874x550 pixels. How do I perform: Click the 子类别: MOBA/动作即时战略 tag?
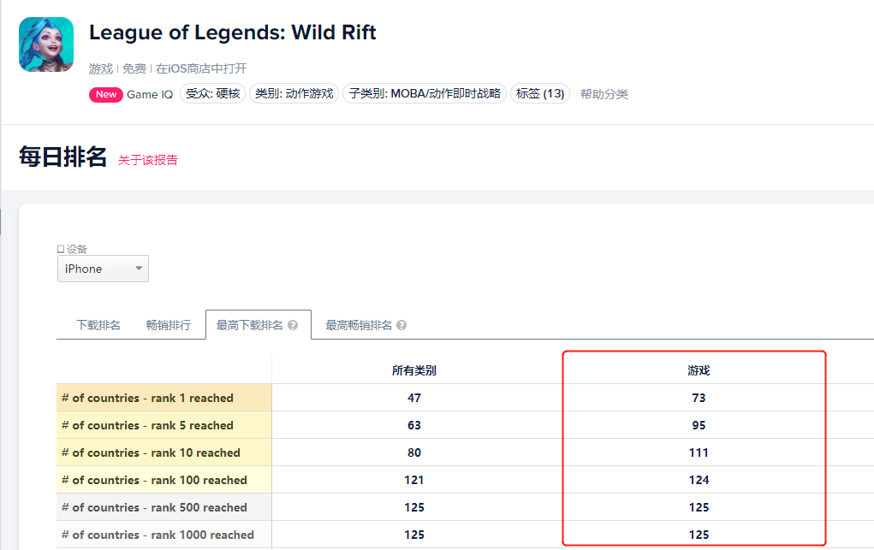point(425,94)
